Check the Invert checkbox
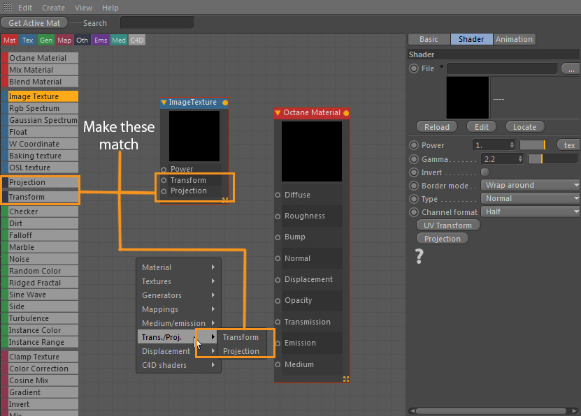 point(485,172)
